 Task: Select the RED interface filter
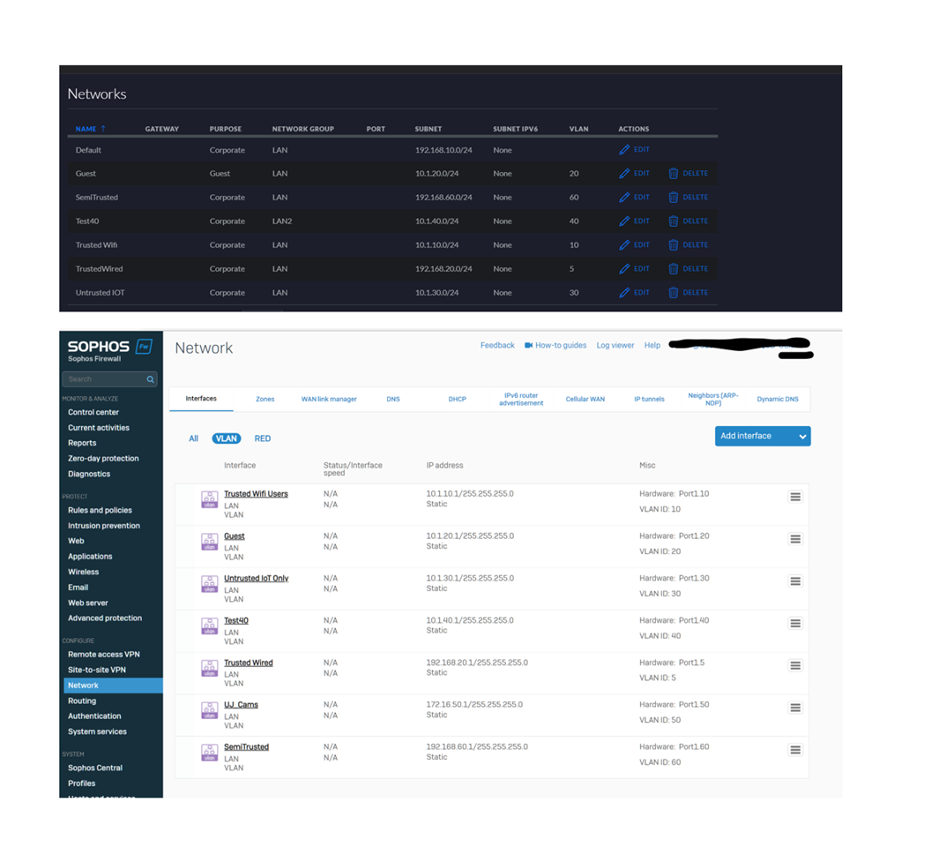pos(263,438)
